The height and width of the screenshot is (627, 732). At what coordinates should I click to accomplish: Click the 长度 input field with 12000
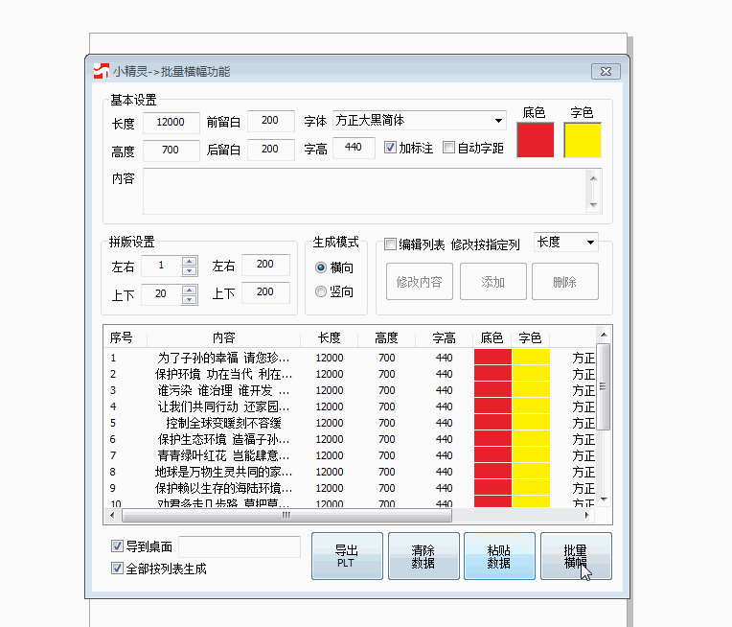click(171, 123)
